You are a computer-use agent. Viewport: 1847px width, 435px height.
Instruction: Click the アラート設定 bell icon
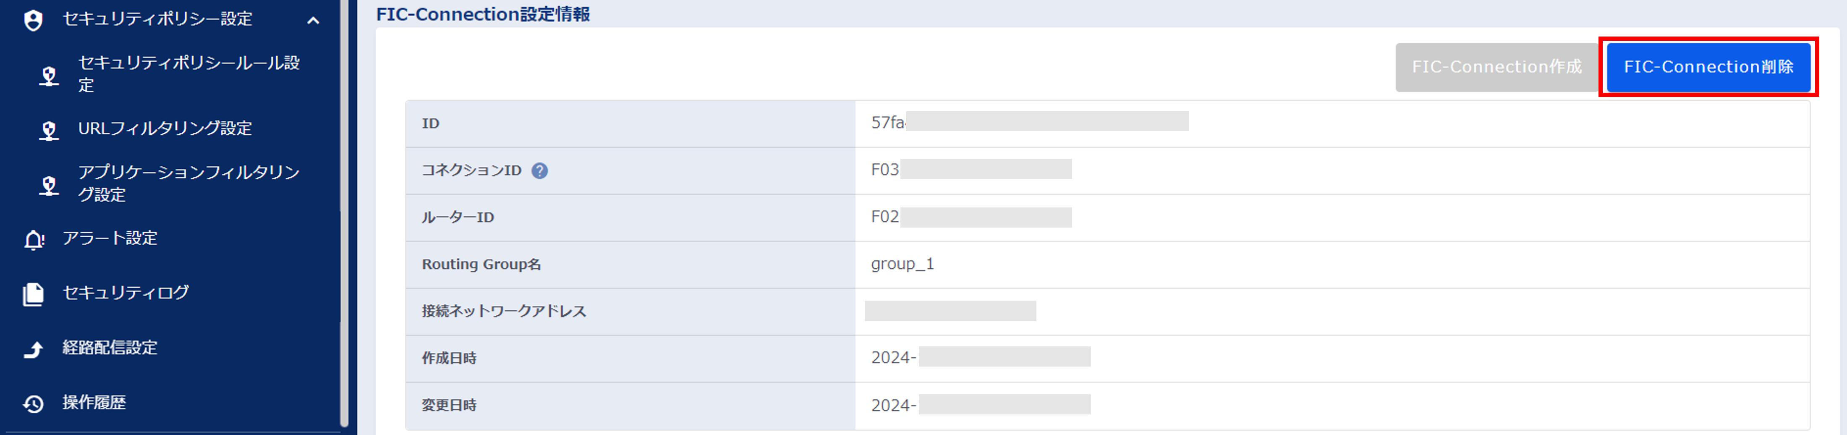34,239
